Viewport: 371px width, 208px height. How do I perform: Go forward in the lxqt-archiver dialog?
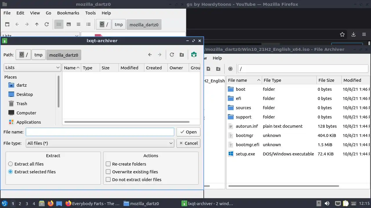coord(159,55)
